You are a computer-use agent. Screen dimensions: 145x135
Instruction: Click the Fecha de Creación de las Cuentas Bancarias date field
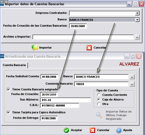(78, 26)
